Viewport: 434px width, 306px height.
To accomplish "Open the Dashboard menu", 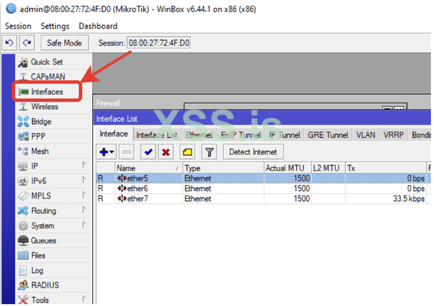I will point(98,26).
